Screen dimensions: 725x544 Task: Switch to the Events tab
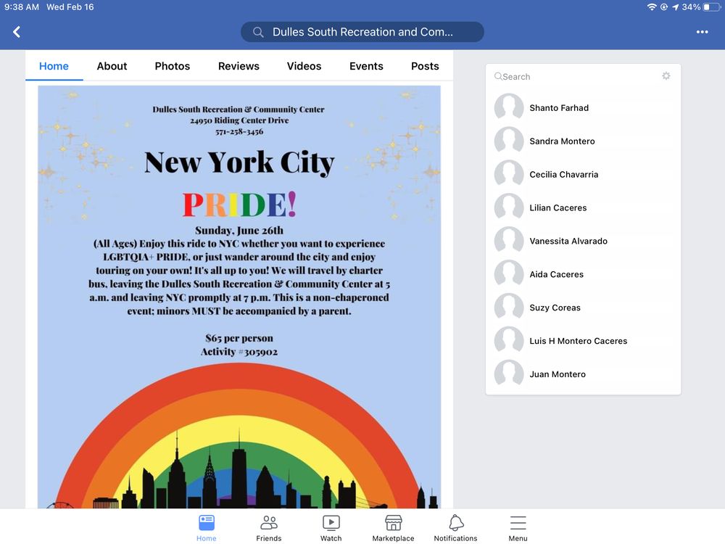coord(366,66)
